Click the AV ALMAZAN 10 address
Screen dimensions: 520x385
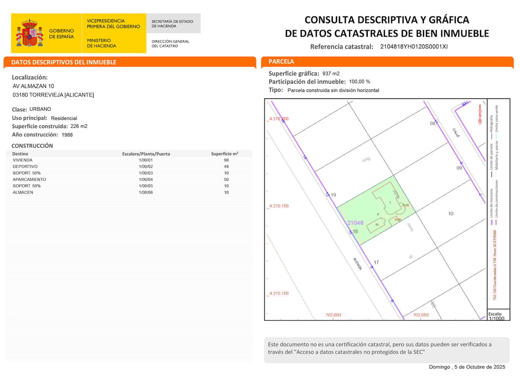pyautogui.click(x=33, y=86)
